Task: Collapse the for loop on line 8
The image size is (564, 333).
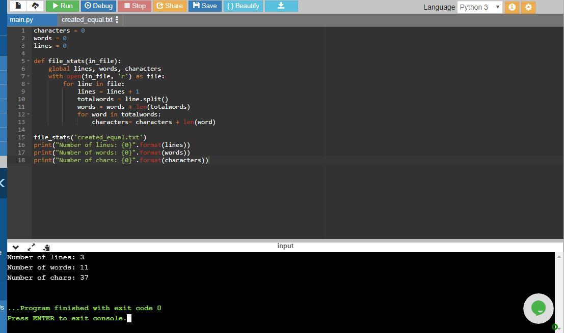Action: coord(29,84)
